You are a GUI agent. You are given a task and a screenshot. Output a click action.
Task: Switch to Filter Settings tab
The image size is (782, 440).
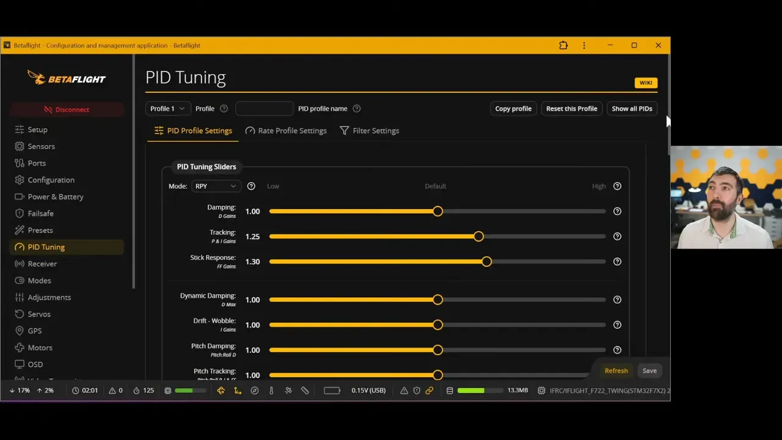tap(369, 131)
